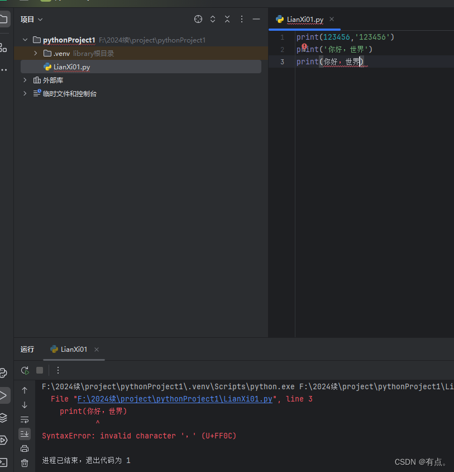Image resolution: width=454 pixels, height=472 pixels.
Task: Open the Structure tool window icon
Action: tap(3, 48)
